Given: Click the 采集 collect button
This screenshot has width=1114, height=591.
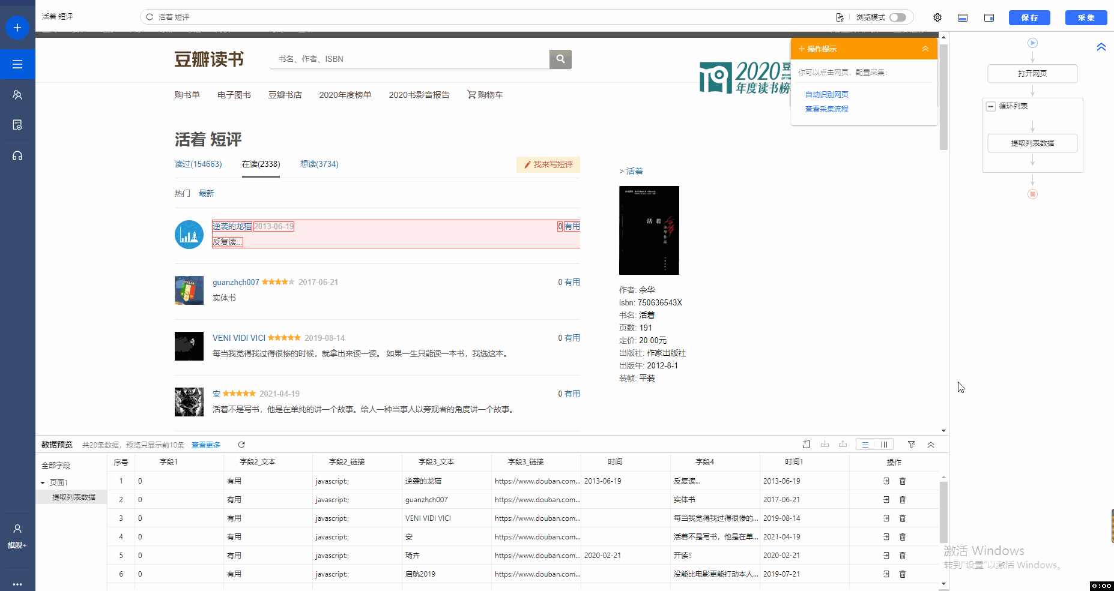Looking at the screenshot, I should (x=1086, y=17).
